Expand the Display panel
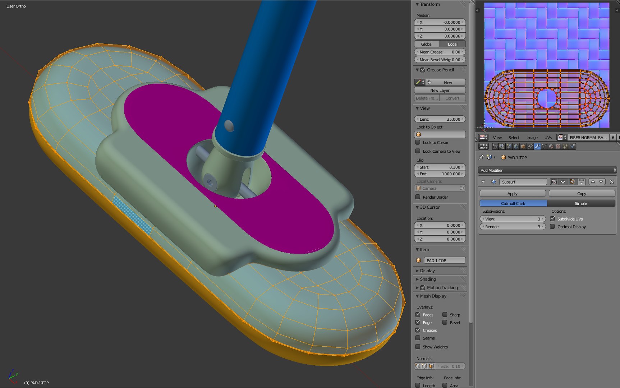Screen dimensions: 620x388 pos(417,271)
